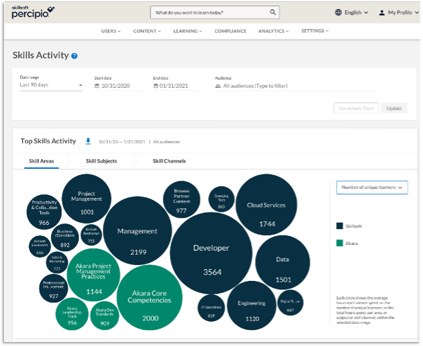The height and width of the screenshot is (346, 423).
Task: Click the search magnifier icon
Action: (273, 12)
